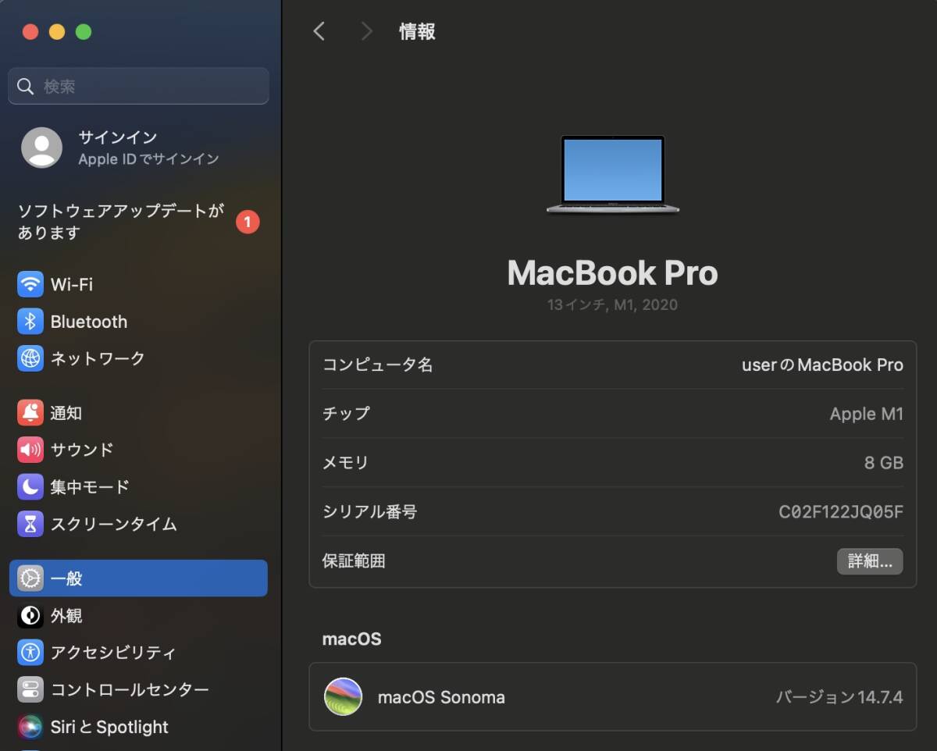Image resolution: width=937 pixels, height=751 pixels.
Task: Select the アクセシビリティ icon
Action: (x=30, y=653)
